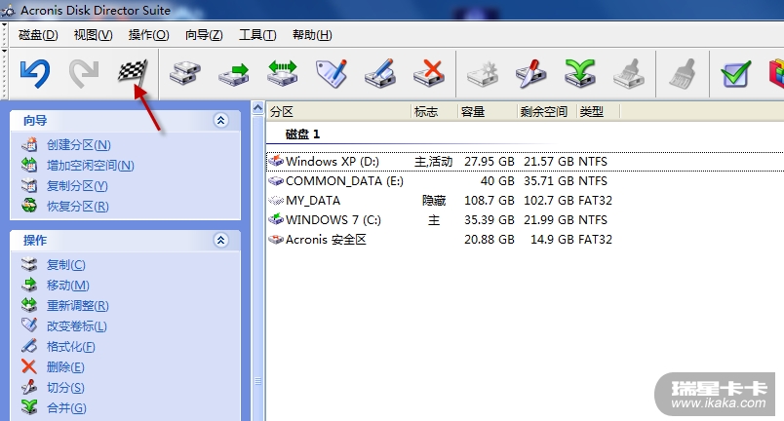Start the 恢复分区(R) wizard
784x421 pixels.
point(77,207)
